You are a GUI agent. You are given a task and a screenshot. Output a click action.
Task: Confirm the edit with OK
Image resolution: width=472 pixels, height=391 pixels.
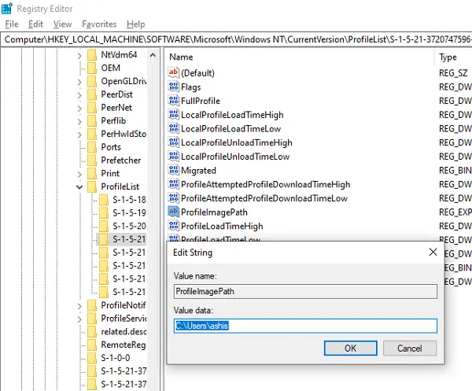350,349
